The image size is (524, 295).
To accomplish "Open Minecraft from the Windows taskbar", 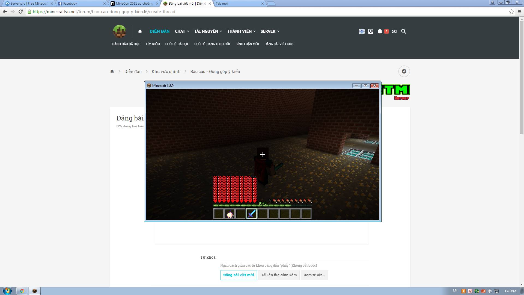I will pyautogui.click(x=35, y=291).
